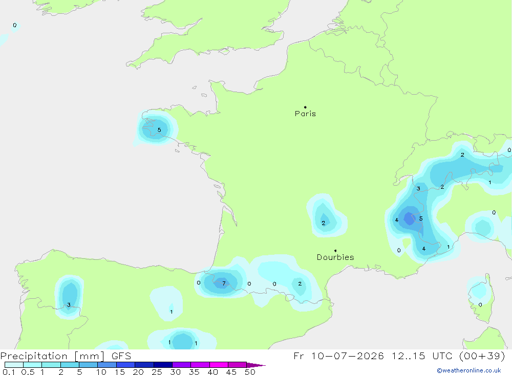Click the Paris city label
This screenshot has width=512, height=375.
(305, 114)
